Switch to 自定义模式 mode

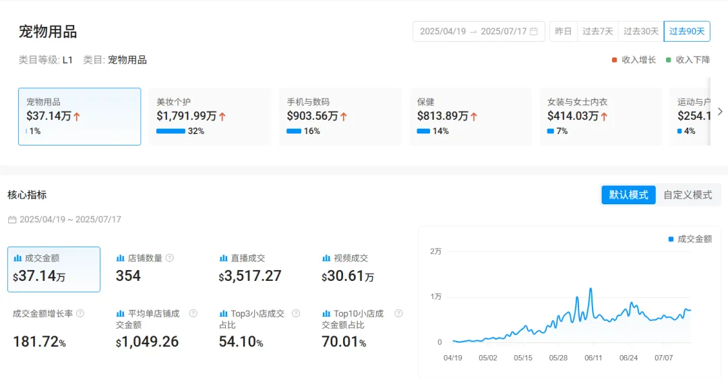pyautogui.click(x=688, y=195)
